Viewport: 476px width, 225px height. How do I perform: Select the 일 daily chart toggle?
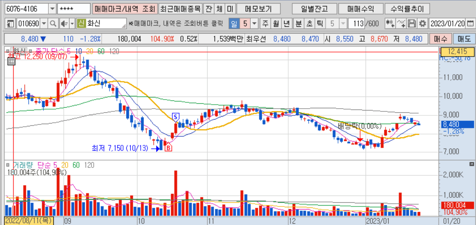click(x=234, y=24)
